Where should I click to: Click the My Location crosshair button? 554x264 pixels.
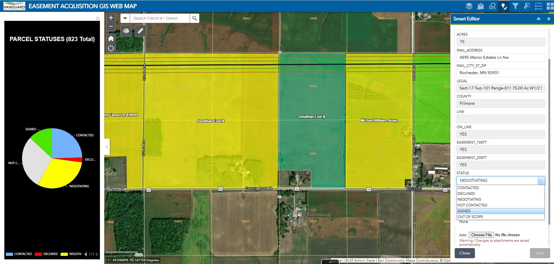pos(111,48)
